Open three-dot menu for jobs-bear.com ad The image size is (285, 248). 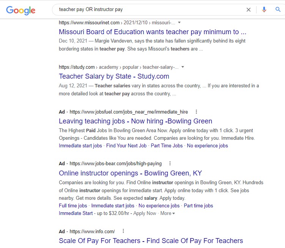tap(170, 164)
